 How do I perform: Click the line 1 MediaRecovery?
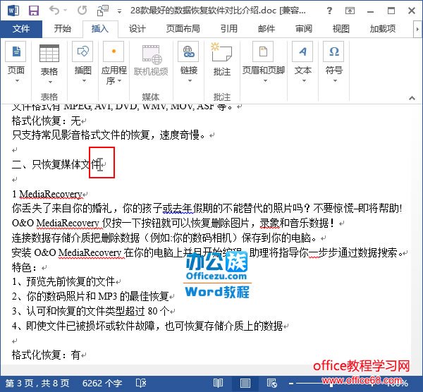[47, 194]
